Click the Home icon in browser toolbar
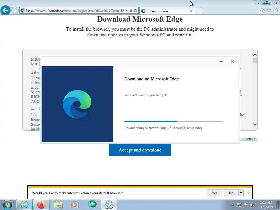 (262, 11)
